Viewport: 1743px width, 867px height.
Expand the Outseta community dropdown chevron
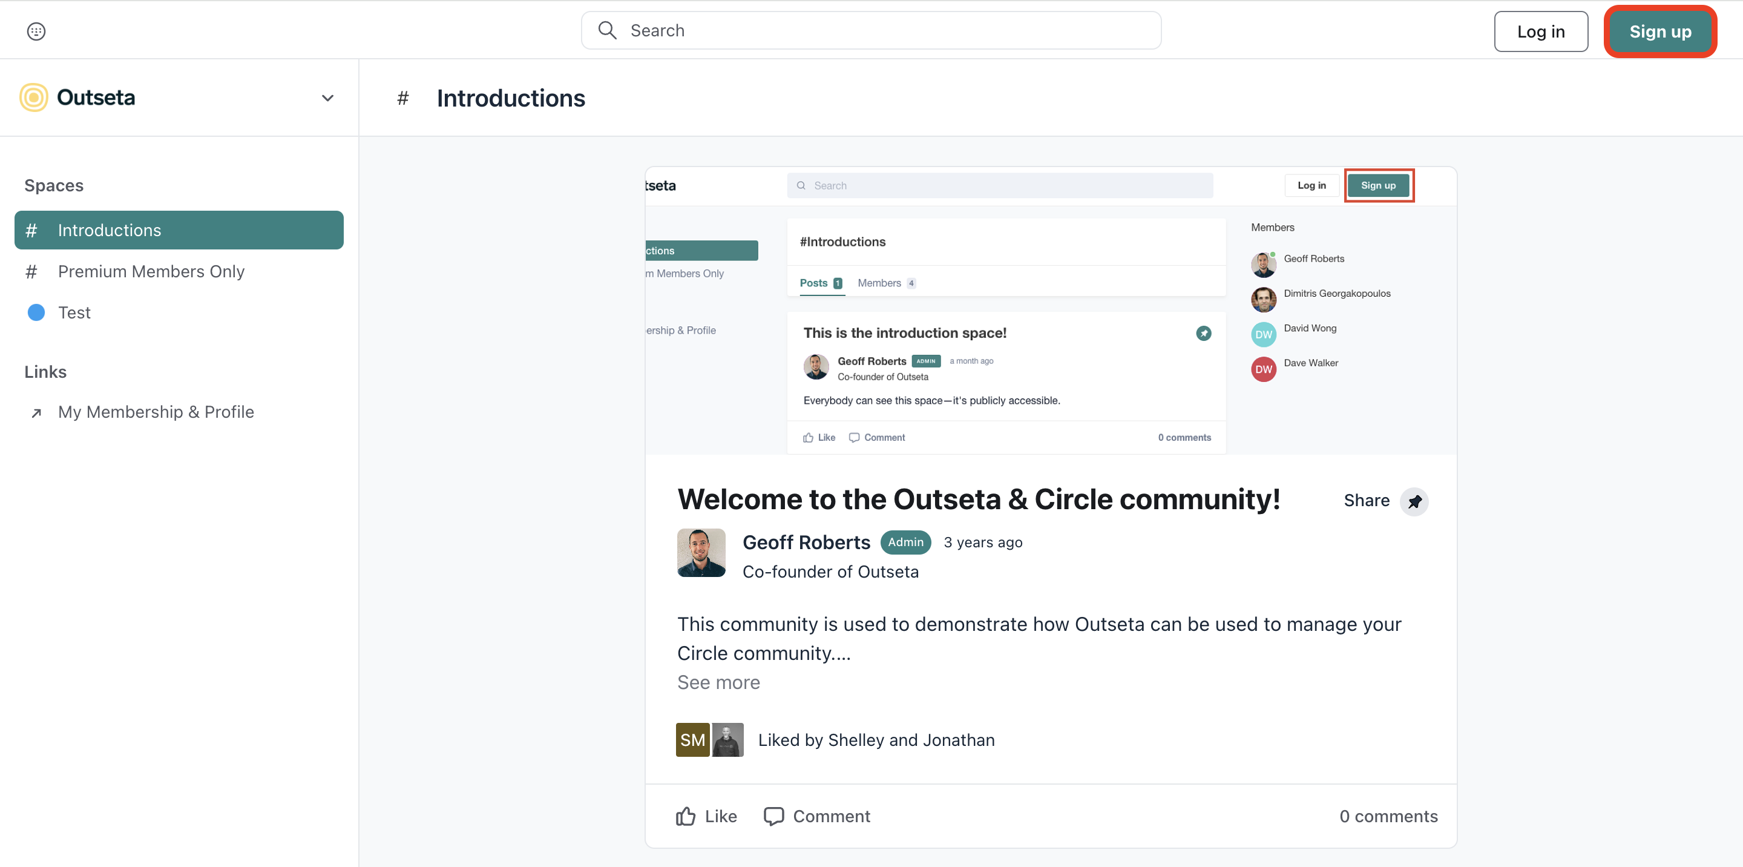pyautogui.click(x=327, y=98)
